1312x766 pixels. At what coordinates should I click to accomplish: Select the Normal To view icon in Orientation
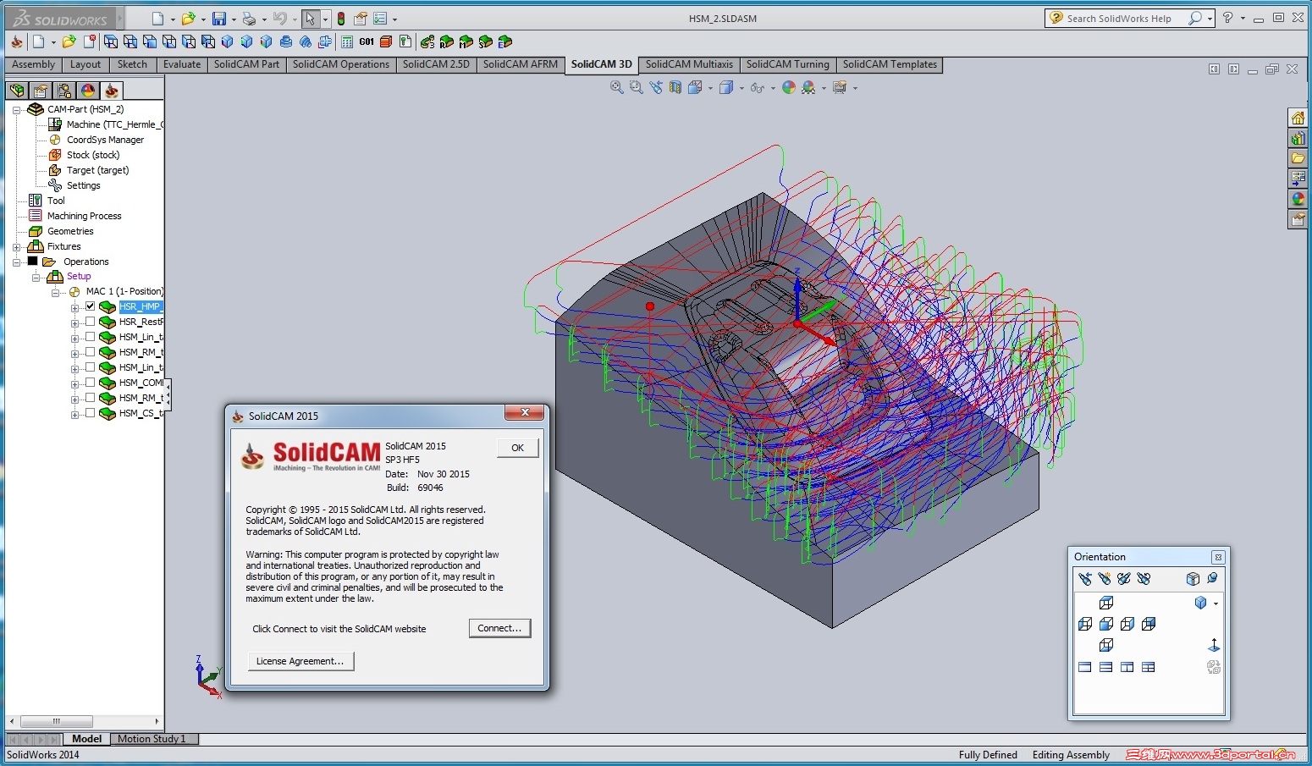(1213, 645)
